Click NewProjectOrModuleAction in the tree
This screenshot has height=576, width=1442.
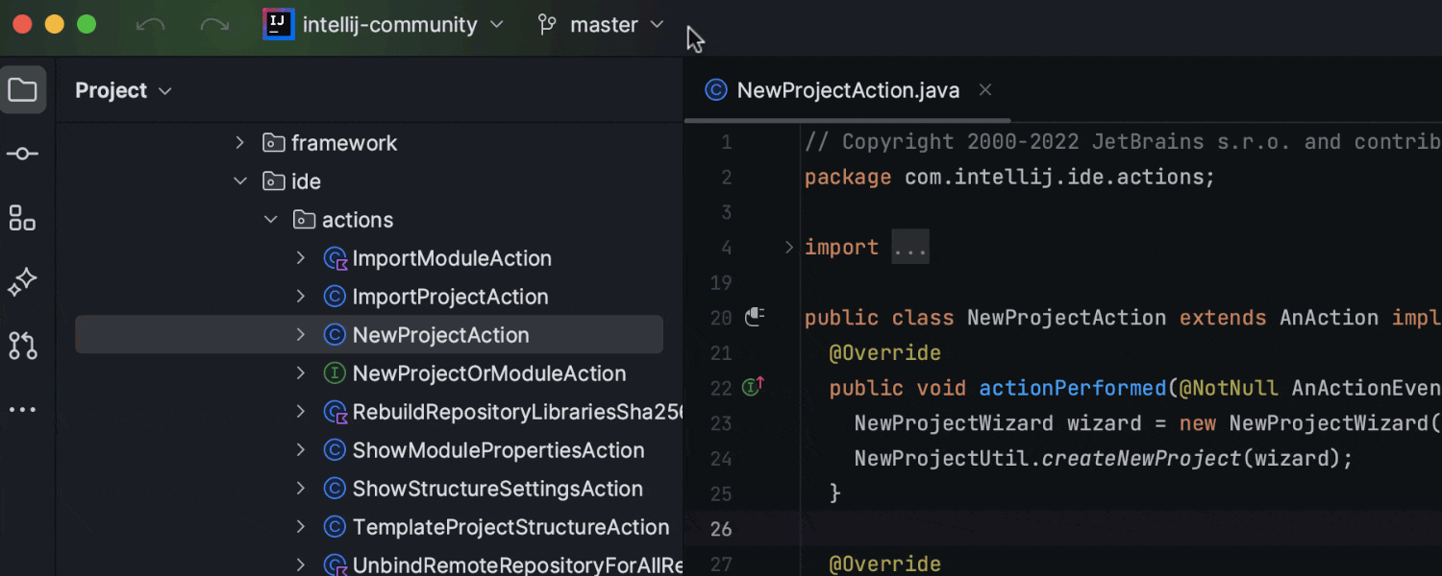point(488,373)
